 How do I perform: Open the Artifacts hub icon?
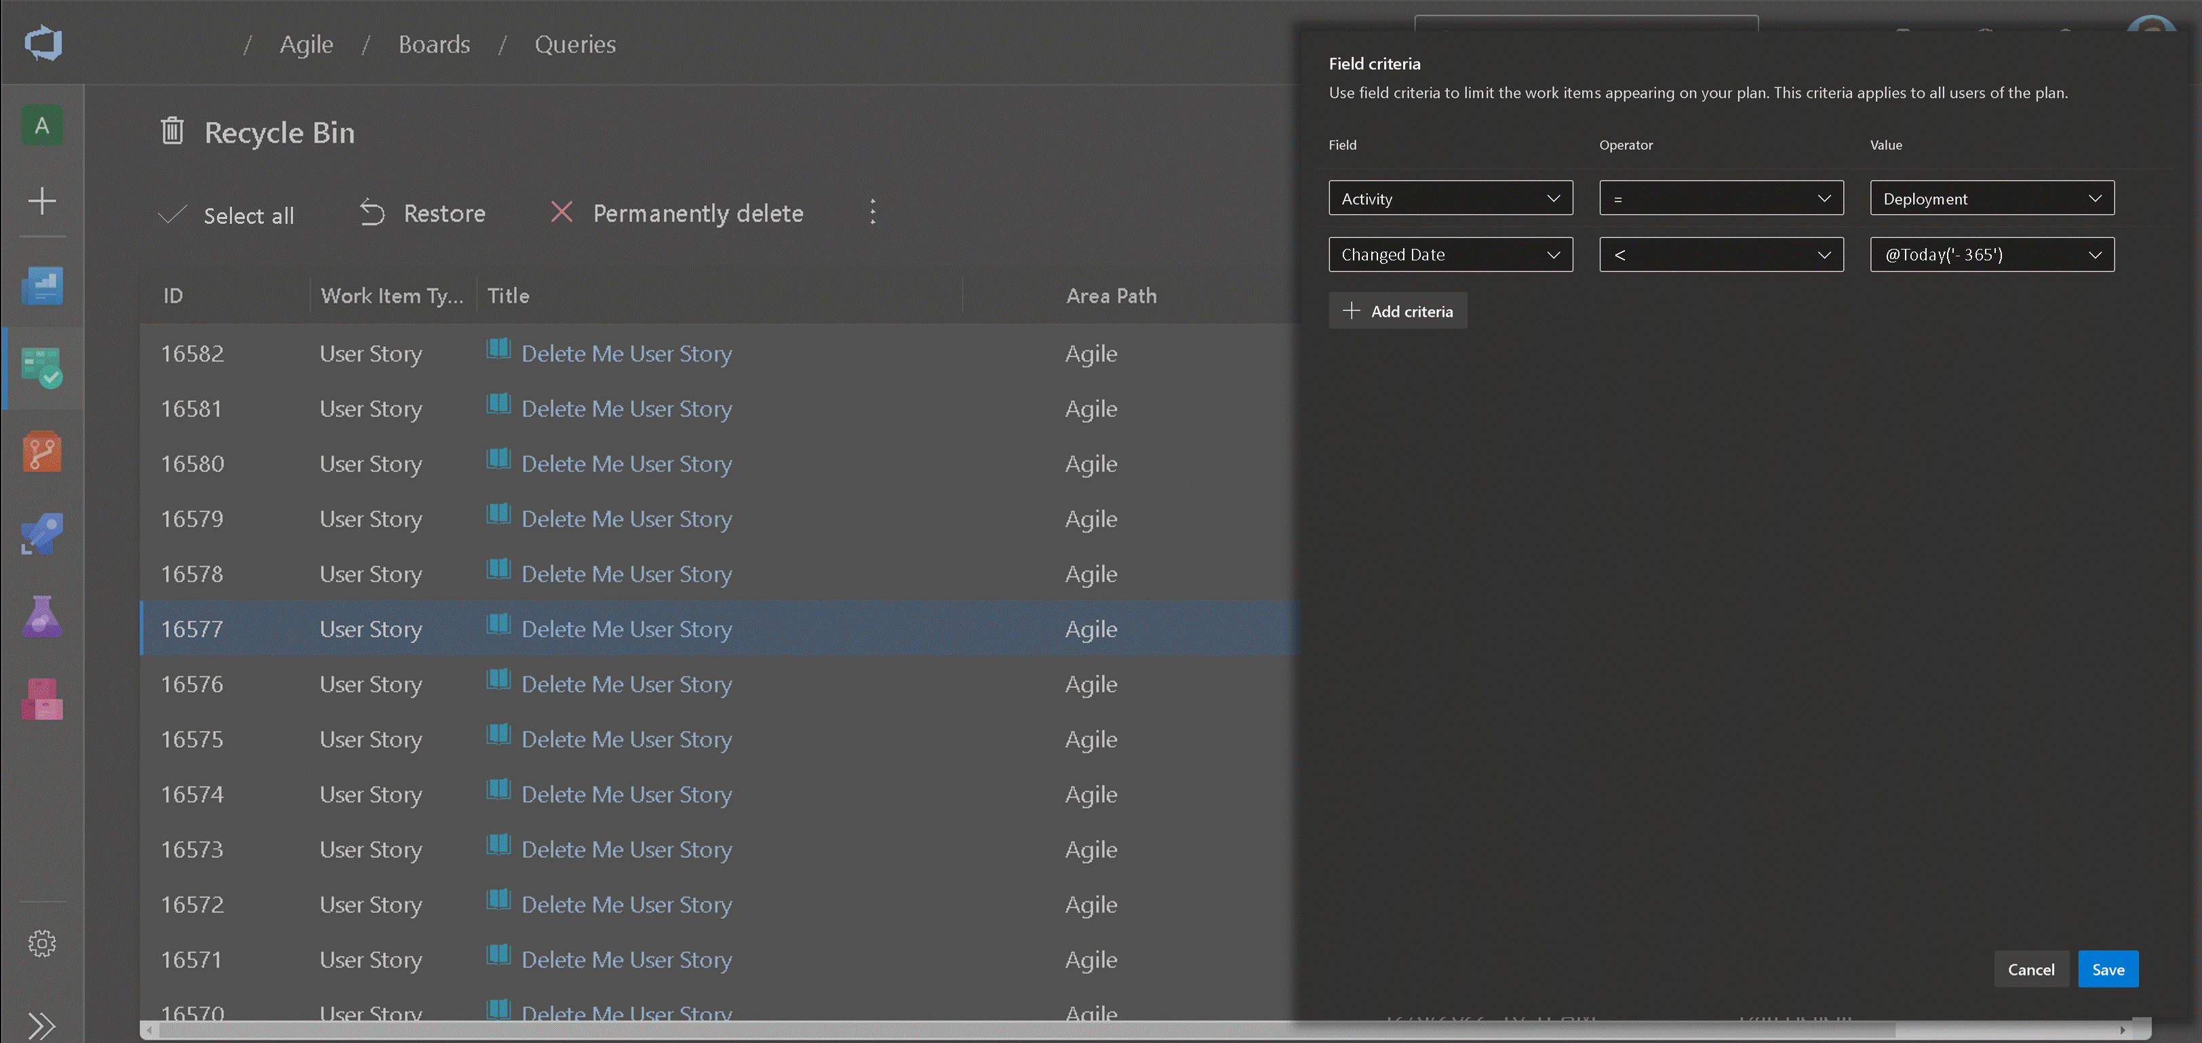tap(41, 699)
